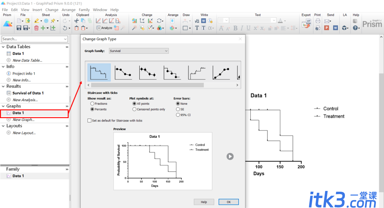
Task: Click the Write equation square-root icon
Action: pos(197,21)
